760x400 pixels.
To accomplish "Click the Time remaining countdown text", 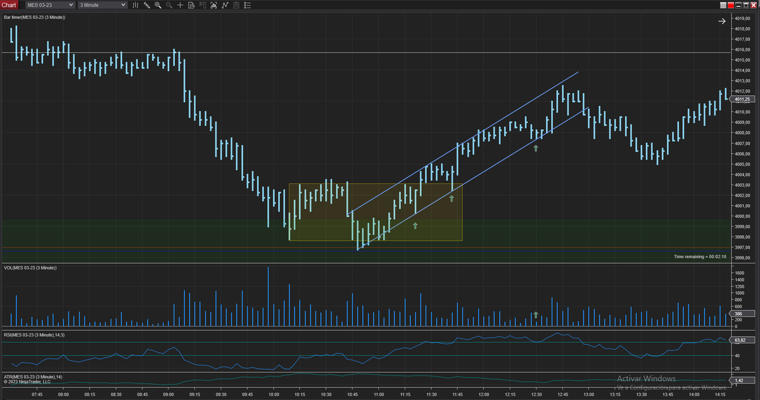I will (700, 256).
